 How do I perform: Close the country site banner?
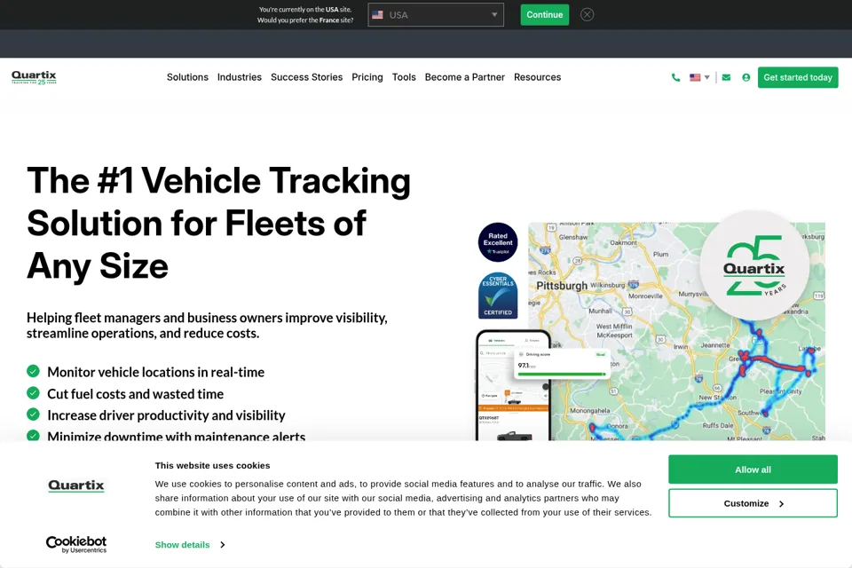[587, 15]
